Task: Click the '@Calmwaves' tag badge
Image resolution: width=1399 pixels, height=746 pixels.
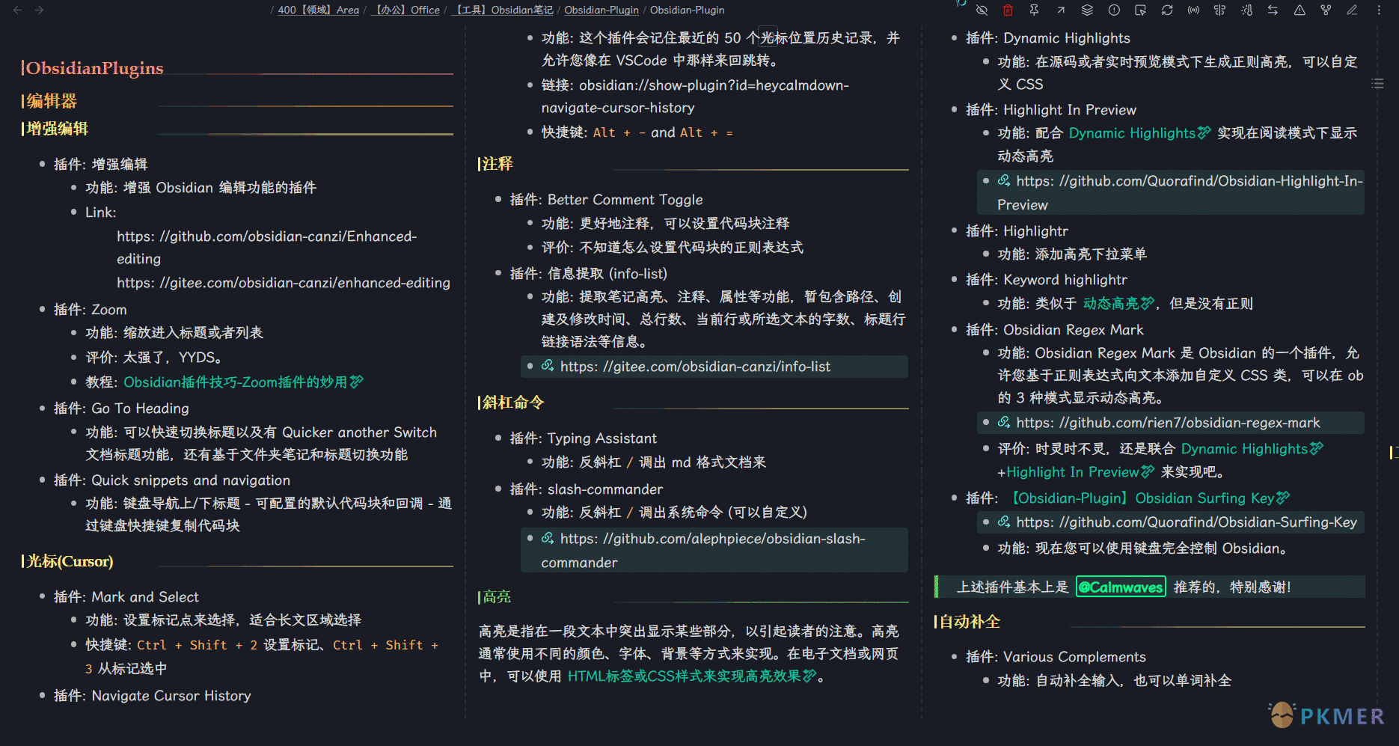Action: [1121, 587]
